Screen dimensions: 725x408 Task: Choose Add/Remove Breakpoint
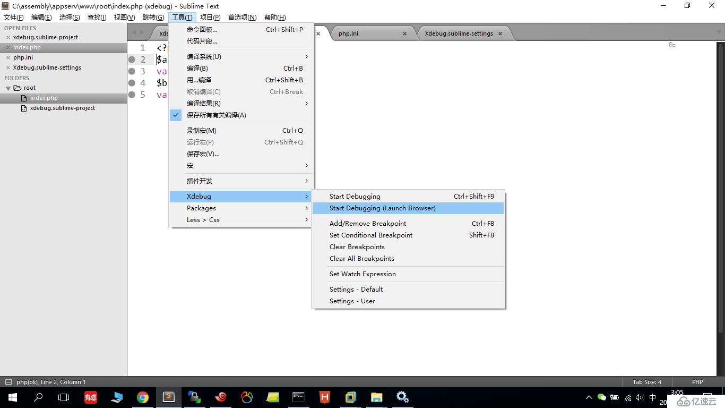point(408,224)
